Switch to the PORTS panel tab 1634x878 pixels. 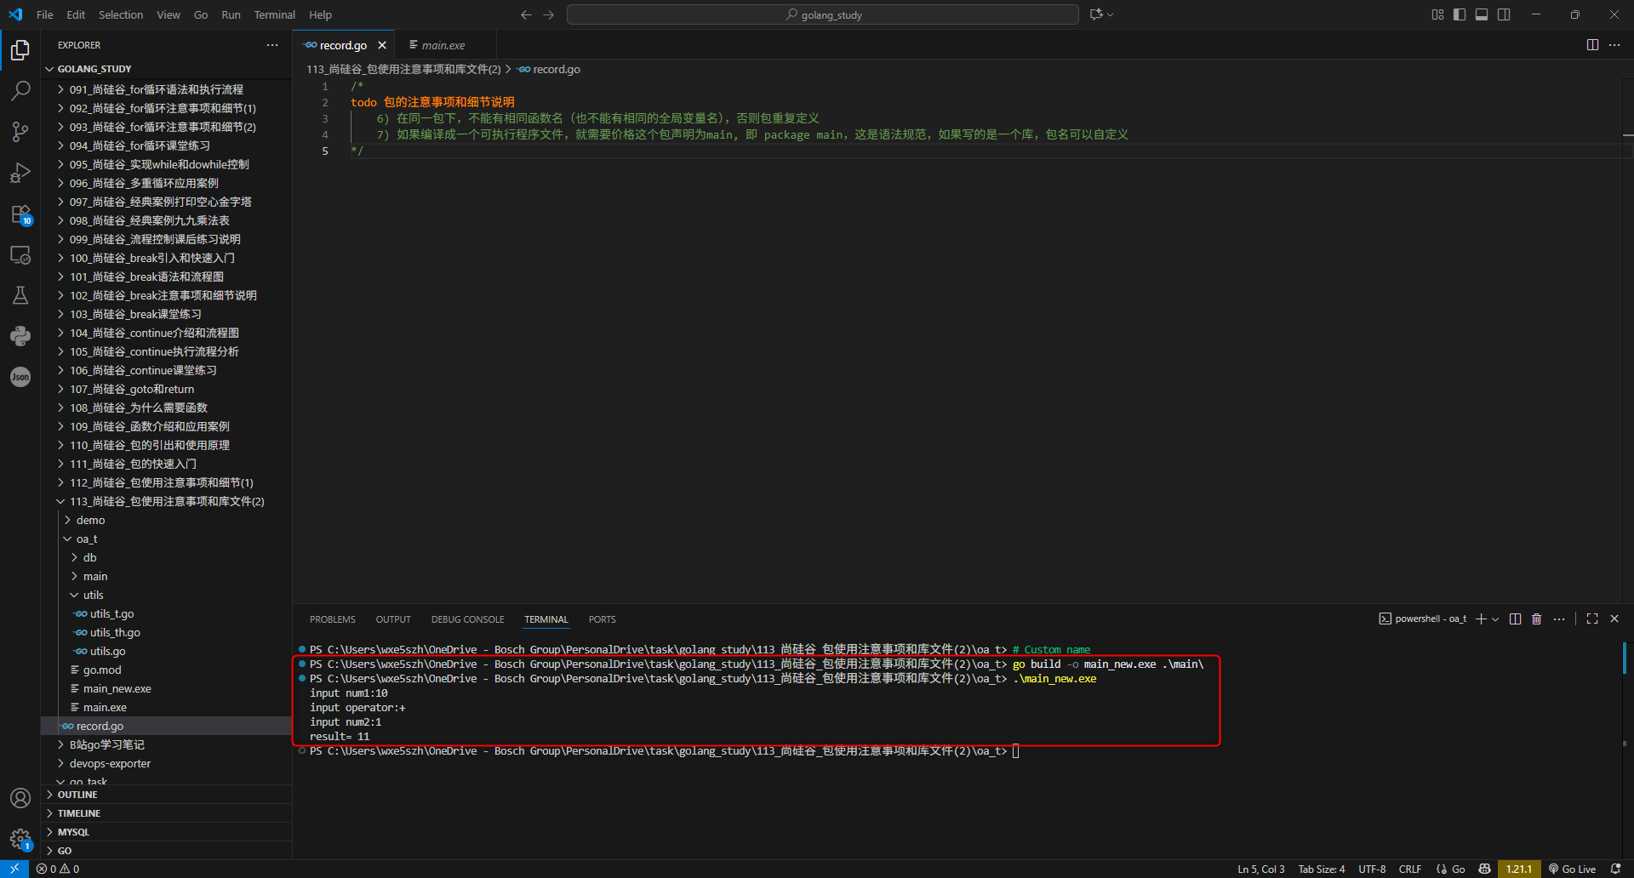tap(602, 619)
